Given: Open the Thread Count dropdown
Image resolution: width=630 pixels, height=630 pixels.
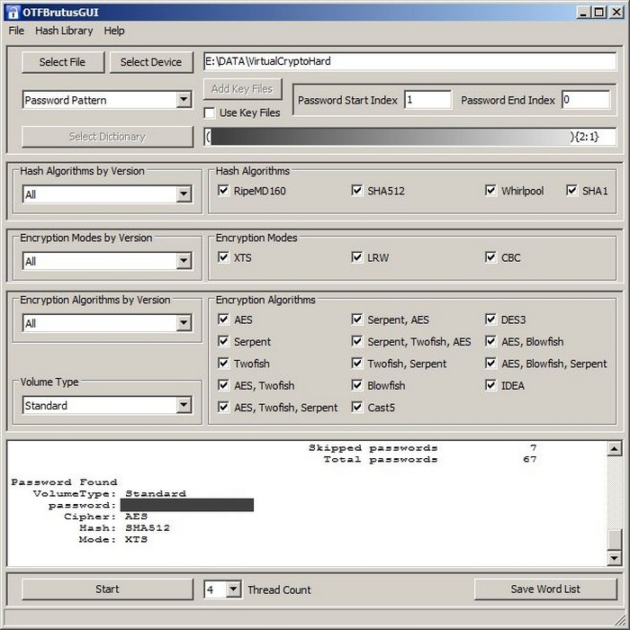Looking at the screenshot, I should (233, 589).
